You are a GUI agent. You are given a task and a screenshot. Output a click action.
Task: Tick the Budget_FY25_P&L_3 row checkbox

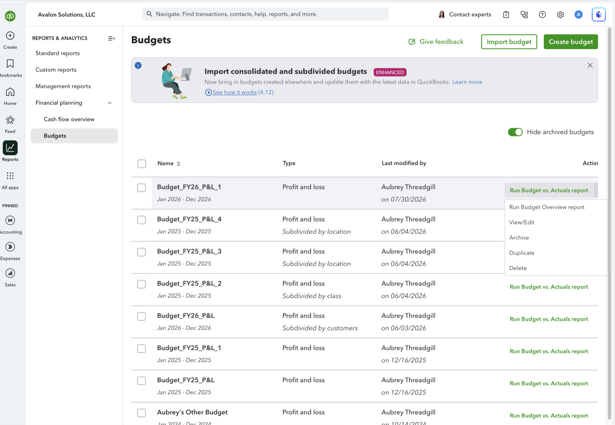click(141, 252)
